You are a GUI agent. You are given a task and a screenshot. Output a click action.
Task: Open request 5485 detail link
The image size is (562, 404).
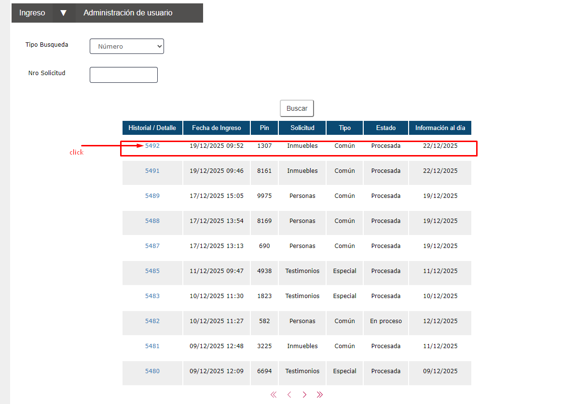click(152, 271)
